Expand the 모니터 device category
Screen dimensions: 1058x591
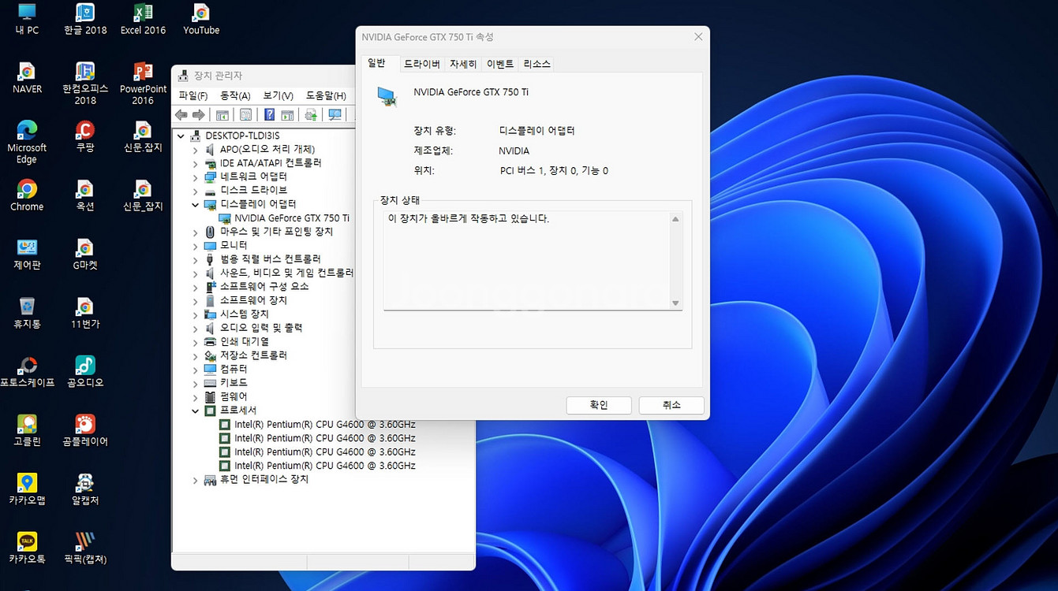coord(194,245)
